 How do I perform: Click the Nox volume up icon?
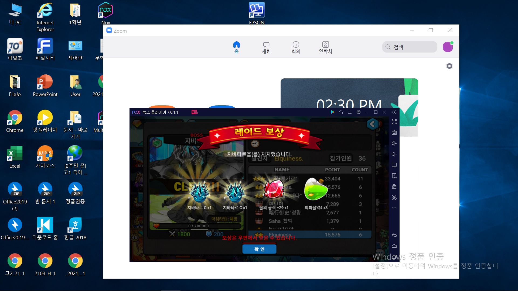click(394, 143)
